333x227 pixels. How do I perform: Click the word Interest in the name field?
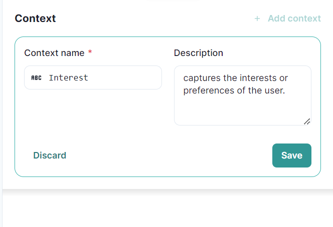tap(68, 78)
